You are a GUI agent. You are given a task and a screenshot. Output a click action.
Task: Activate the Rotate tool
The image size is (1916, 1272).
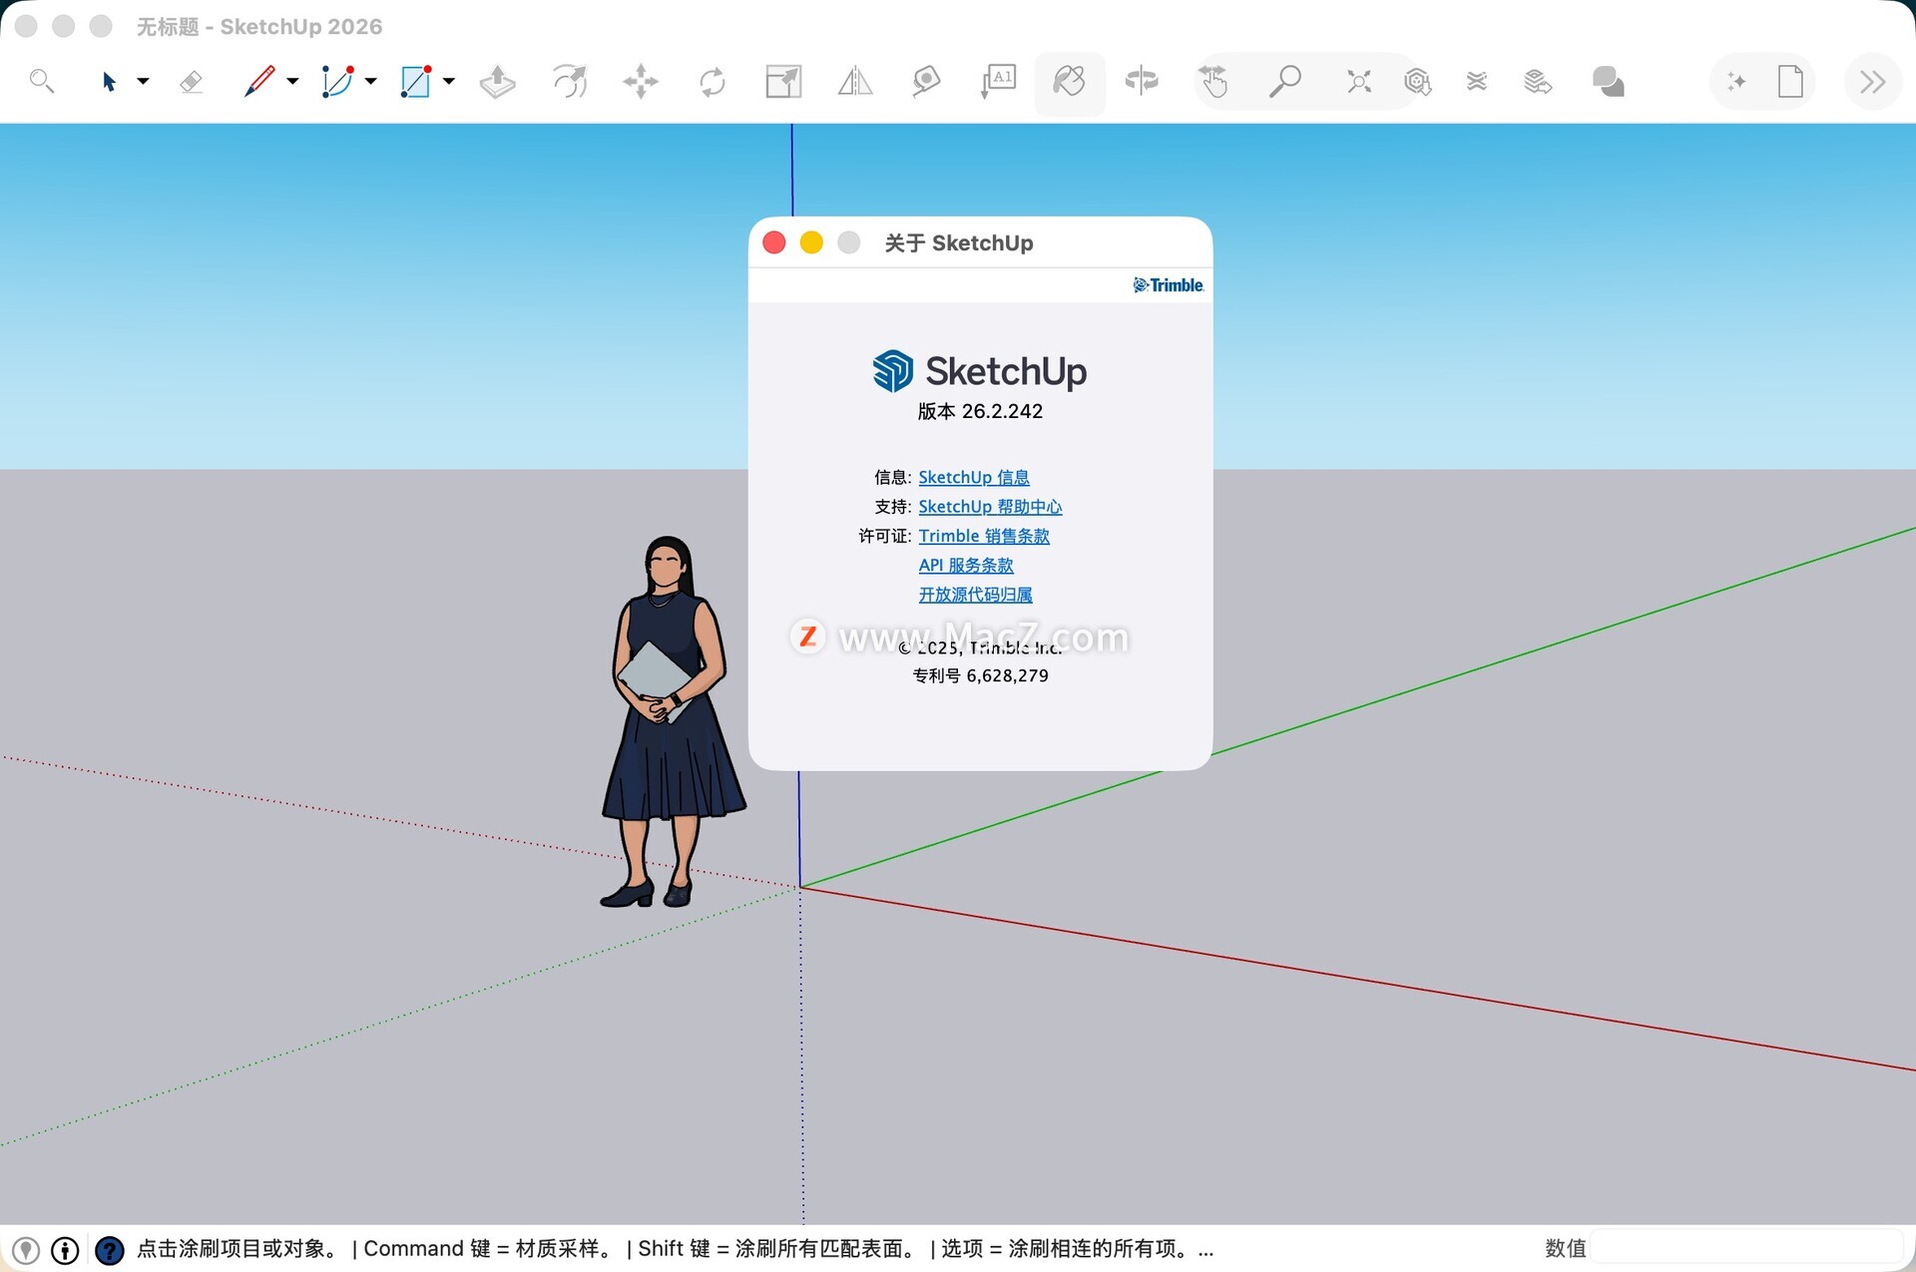(x=713, y=81)
